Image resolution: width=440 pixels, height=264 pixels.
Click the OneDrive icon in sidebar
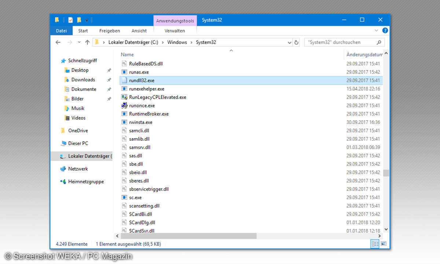click(x=63, y=131)
